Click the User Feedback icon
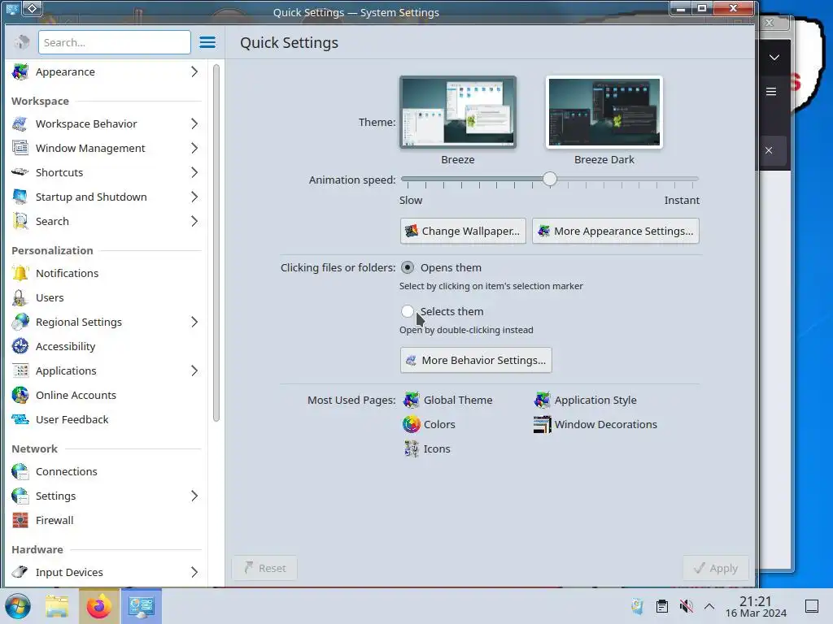Screen dimensions: 833x624 click(20, 420)
